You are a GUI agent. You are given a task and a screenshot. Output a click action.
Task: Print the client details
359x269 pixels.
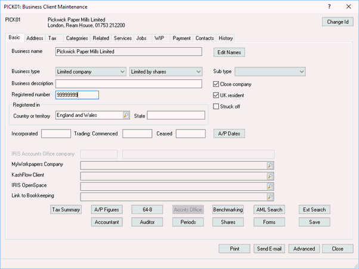pos(234,249)
